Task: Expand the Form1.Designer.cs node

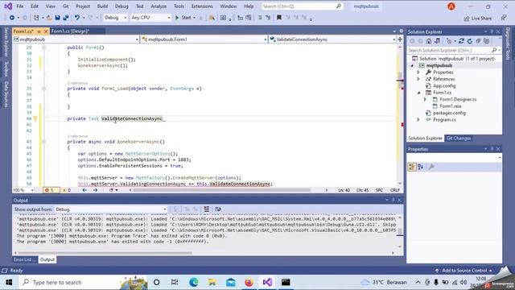Action: point(425,99)
